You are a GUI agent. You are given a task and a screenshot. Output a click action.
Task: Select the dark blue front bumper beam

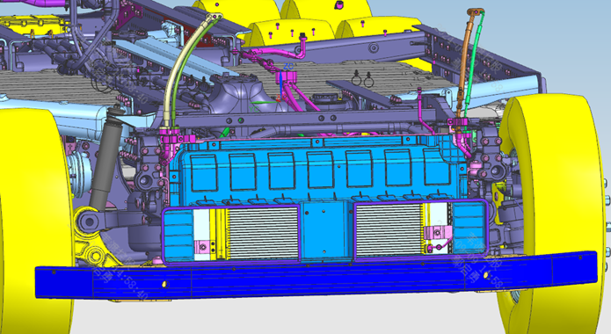(x=316, y=276)
